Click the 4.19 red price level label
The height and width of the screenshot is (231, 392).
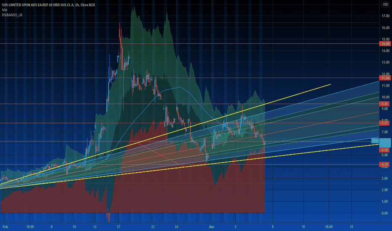(385, 164)
